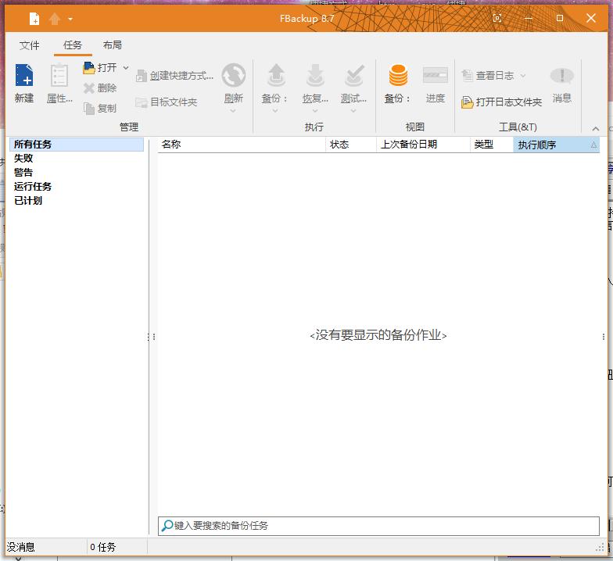Screen dimensions: 613x561
Task: Click the 测试 test checkmark icon
Action: click(354, 75)
